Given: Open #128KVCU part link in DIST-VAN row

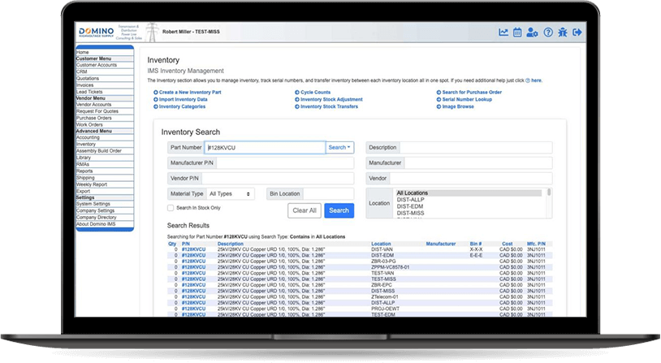Looking at the screenshot, I should (193, 249).
